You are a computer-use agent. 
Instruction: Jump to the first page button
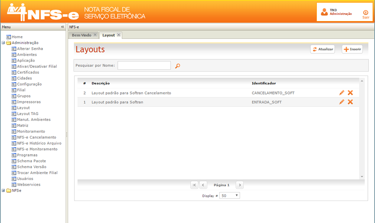(194, 185)
